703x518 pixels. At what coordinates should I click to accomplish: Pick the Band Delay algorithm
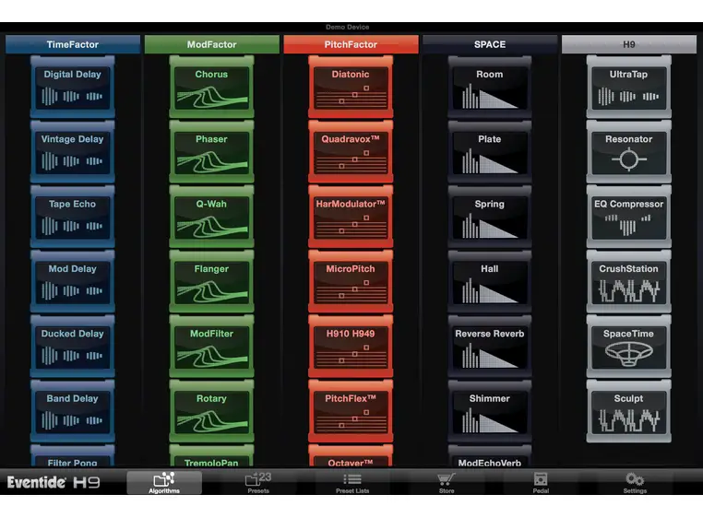click(x=72, y=411)
